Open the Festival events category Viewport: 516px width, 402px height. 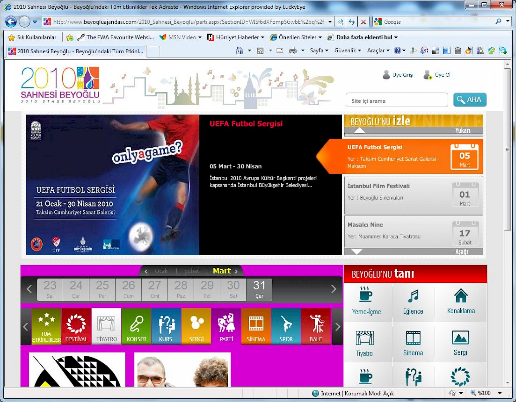click(x=76, y=326)
